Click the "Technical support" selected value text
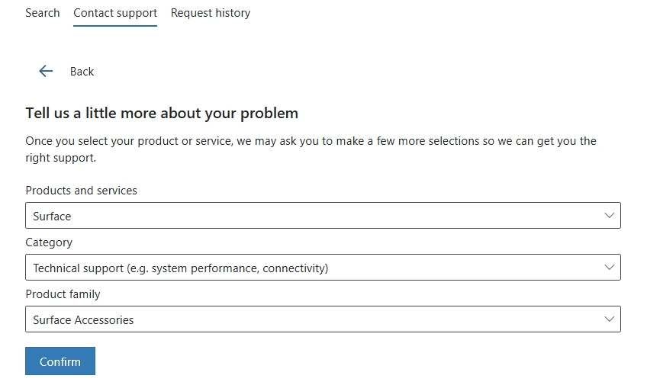The width and height of the screenshot is (647, 385). pyautogui.click(x=180, y=268)
